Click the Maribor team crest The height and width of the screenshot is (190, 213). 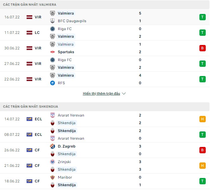click(x=53, y=177)
